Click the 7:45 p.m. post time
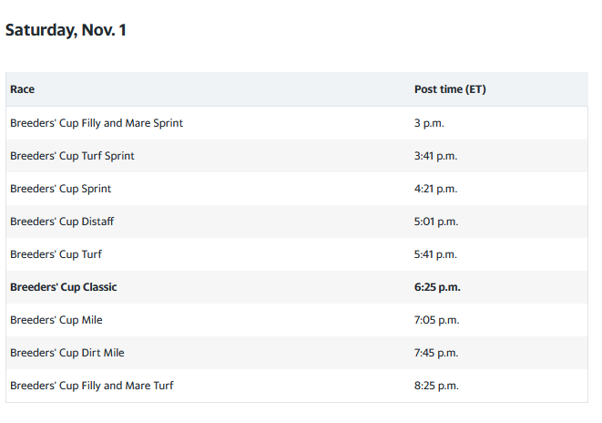Screen dimensions: 602x423 [x=436, y=353]
